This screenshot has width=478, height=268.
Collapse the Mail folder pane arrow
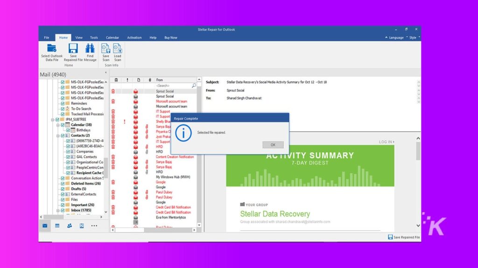point(106,73)
